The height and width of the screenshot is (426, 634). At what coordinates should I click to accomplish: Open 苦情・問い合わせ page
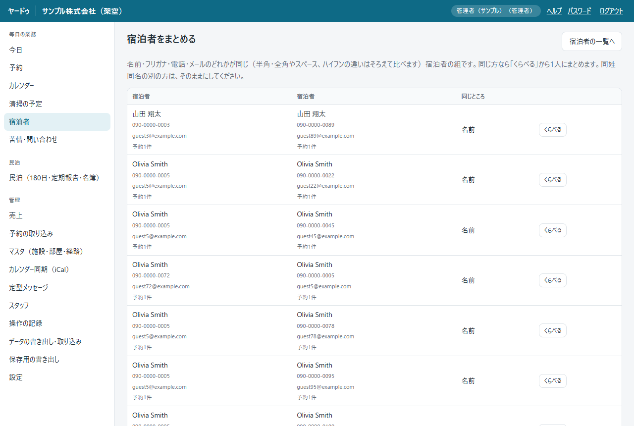pos(57,140)
